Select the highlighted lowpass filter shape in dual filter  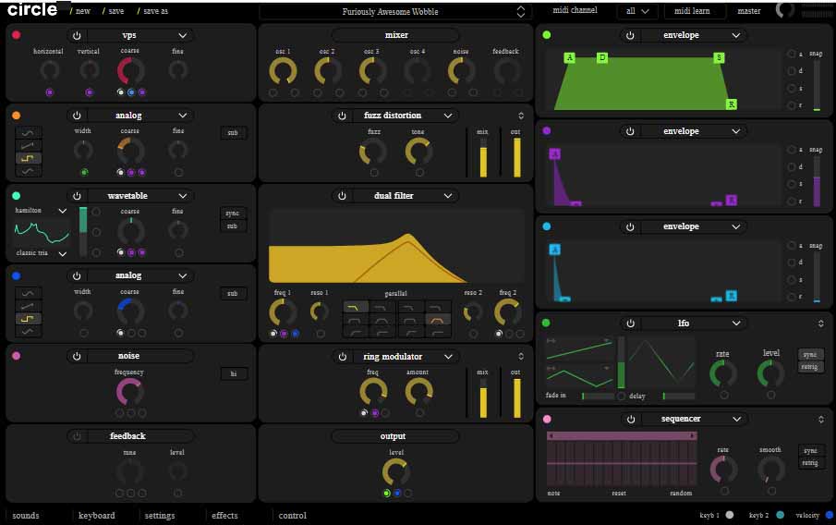tap(355, 307)
